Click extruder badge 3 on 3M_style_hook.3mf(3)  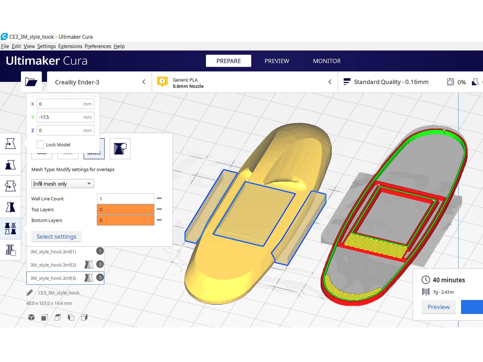click(x=100, y=277)
